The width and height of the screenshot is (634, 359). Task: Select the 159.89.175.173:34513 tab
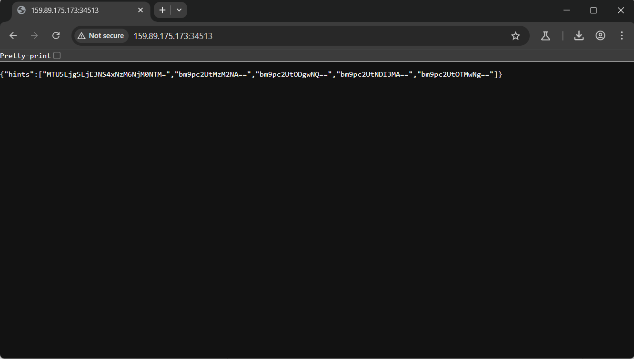81,10
